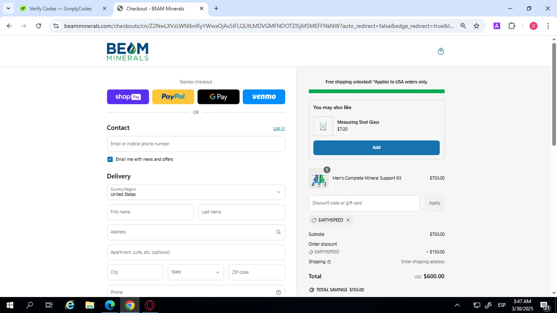Open Microsoft Edge from taskbar
Screen dimensions: 557x313
[x=110, y=305]
